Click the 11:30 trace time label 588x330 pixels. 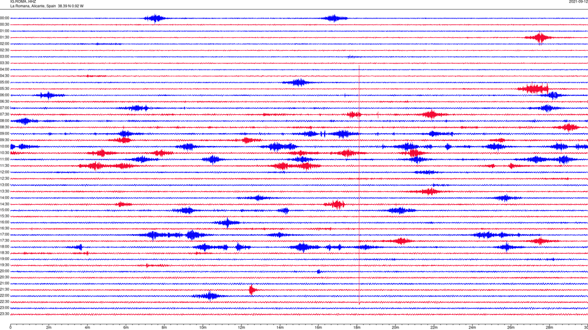4,166
